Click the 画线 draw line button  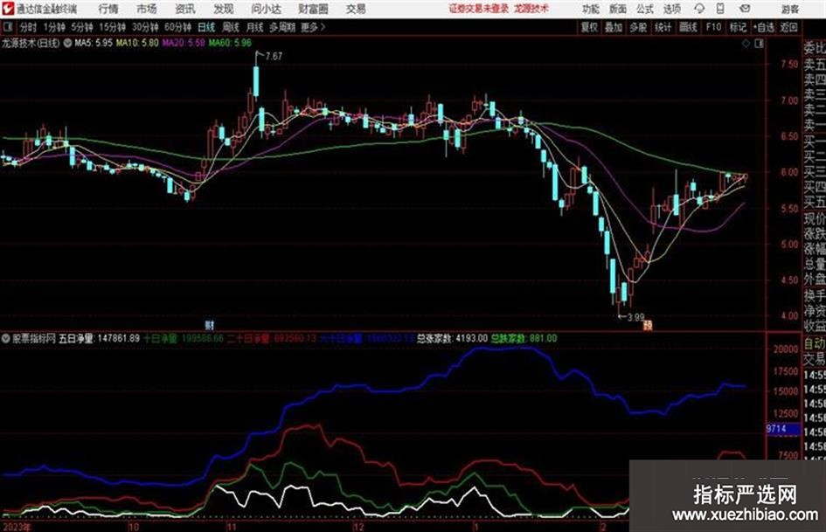(x=688, y=27)
